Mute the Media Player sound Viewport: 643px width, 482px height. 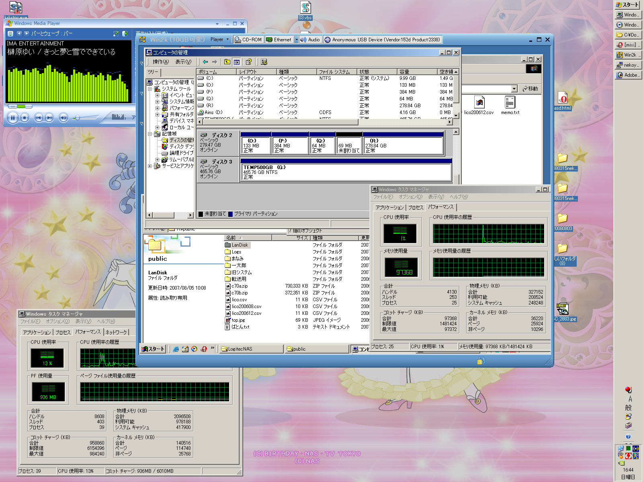coord(63,118)
